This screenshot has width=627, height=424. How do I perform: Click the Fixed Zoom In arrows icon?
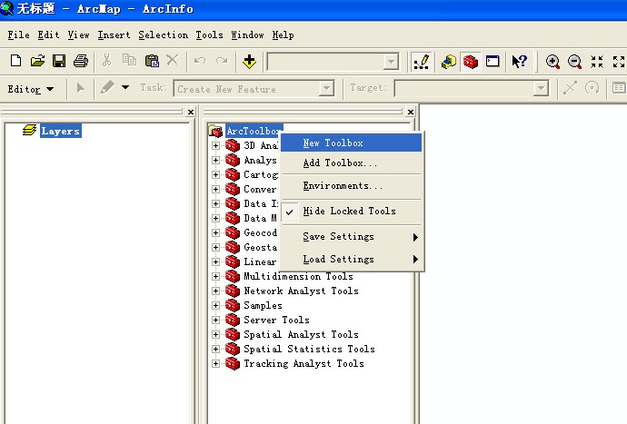point(597,62)
